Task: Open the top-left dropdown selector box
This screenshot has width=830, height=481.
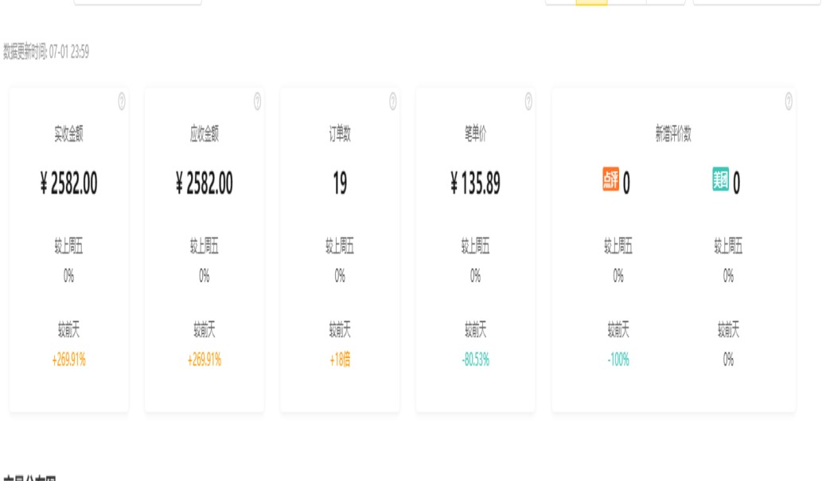Action: tap(138, 2)
